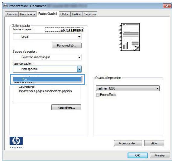Open Aide help button
The image size is (172, 161).
click(x=154, y=143)
